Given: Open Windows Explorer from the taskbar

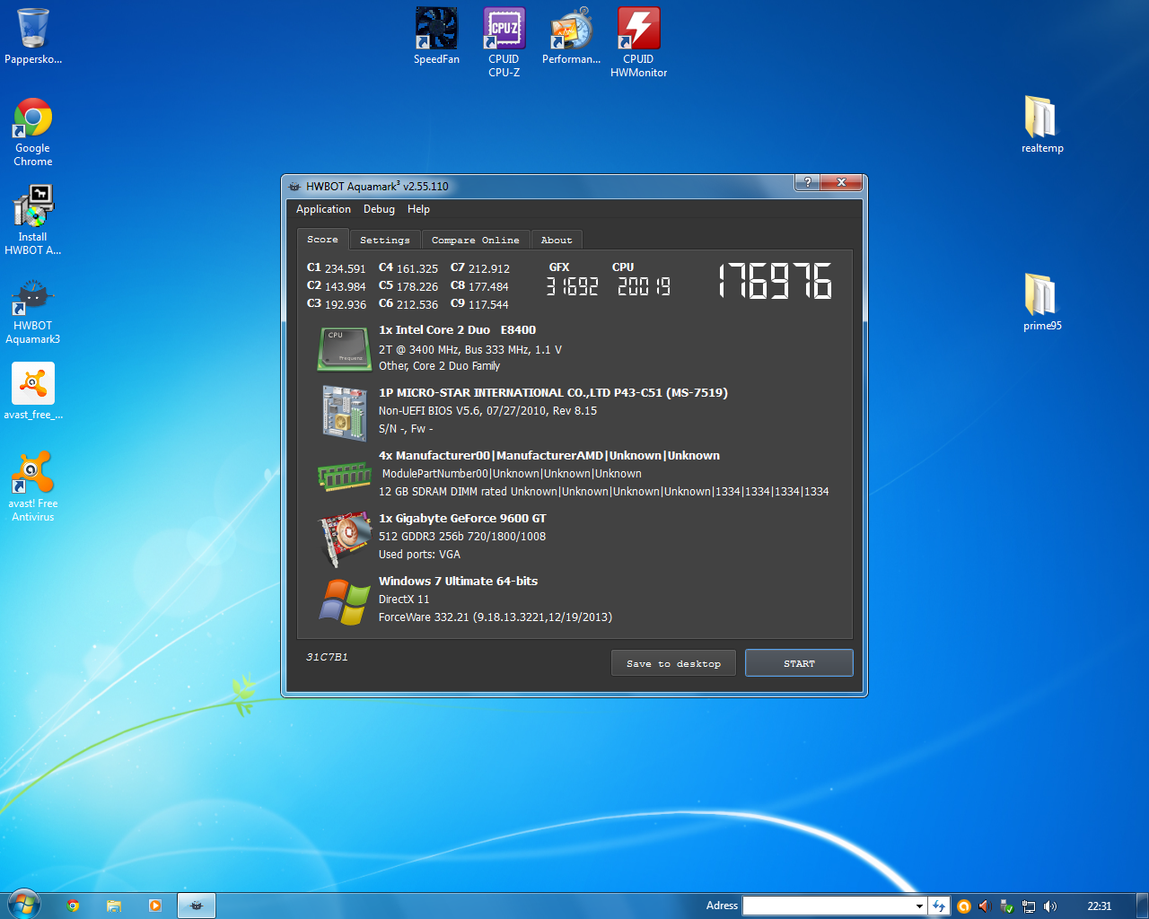Looking at the screenshot, I should (114, 906).
